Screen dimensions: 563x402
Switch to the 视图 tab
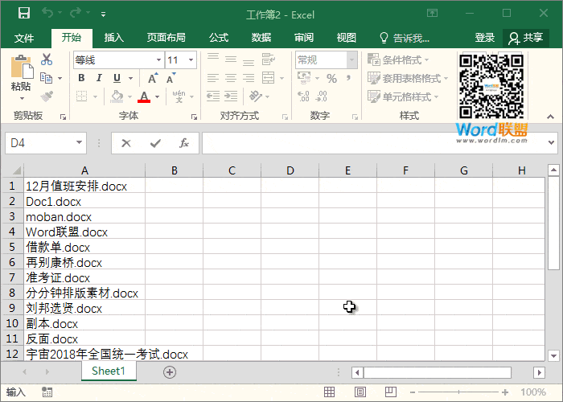tap(346, 37)
